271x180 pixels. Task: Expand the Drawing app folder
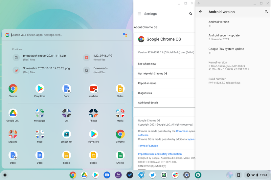(13, 134)
